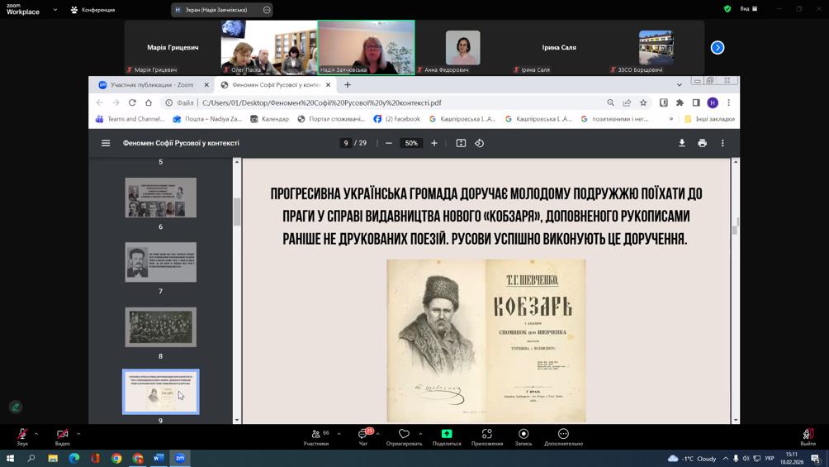Click Выйти to leave the meeting
Screen dimensions: 829x467
(x=808, y=436)
